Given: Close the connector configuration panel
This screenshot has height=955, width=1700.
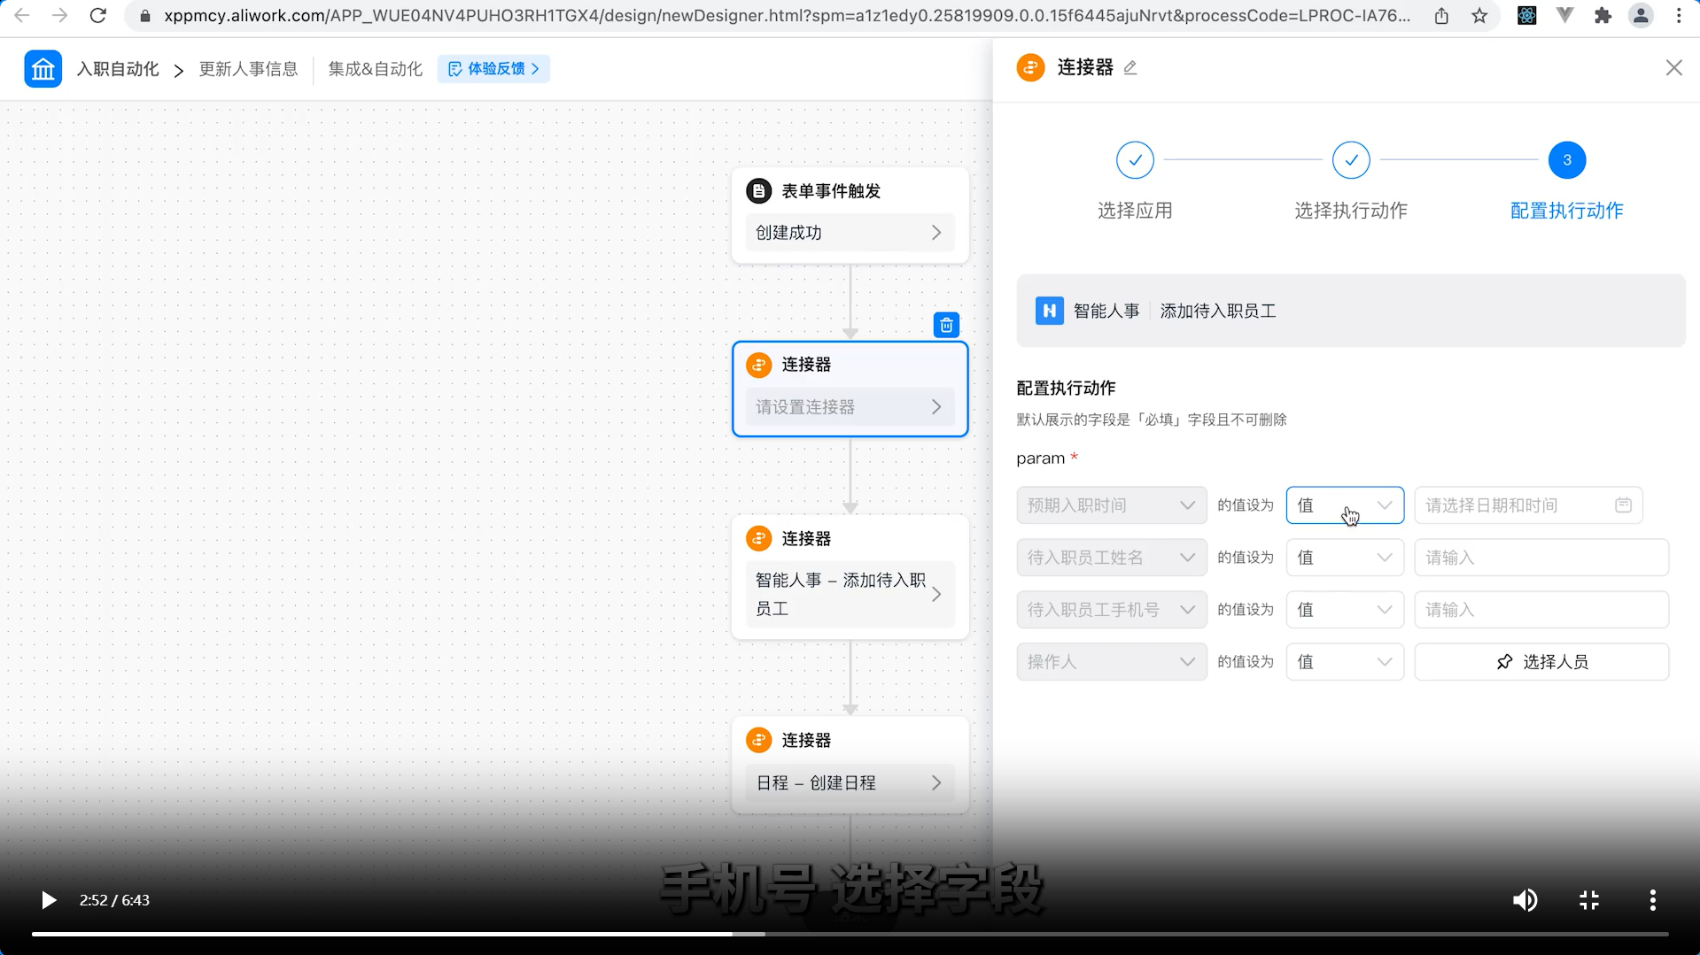Looking at the screenshot, I should 1673,68.
